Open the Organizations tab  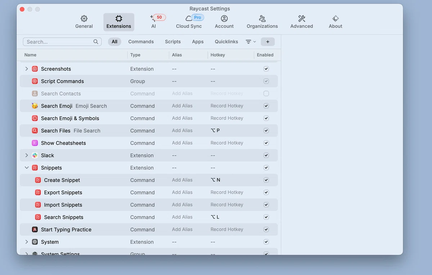pyautogui.click(x=262, y=22)
